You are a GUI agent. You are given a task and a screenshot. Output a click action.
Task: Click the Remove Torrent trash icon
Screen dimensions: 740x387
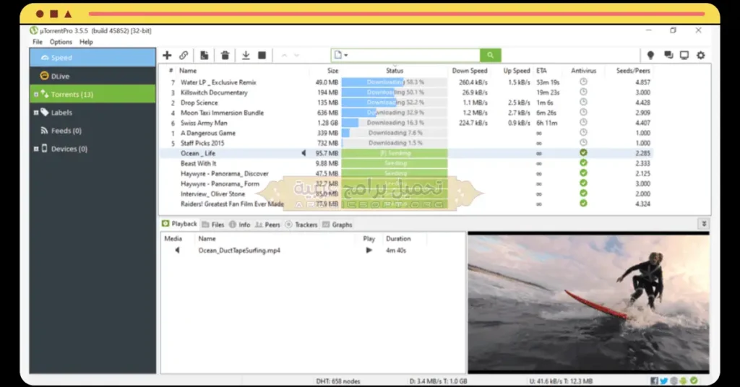point(225,55)
